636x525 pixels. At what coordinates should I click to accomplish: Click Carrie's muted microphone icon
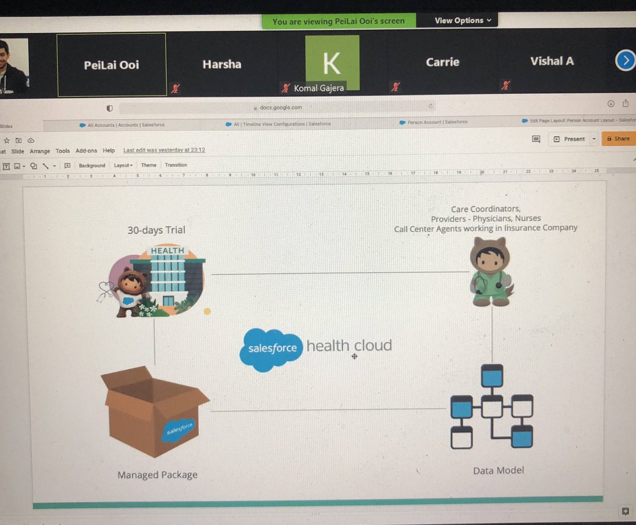395,86
